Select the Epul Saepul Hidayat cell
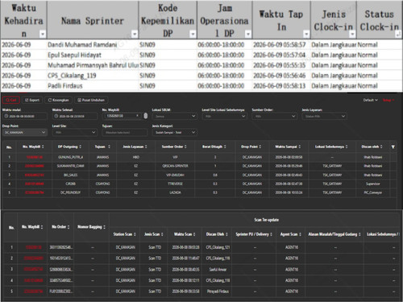Image resolution: width=403 pixels, height=302 pixels. [93, 55]
